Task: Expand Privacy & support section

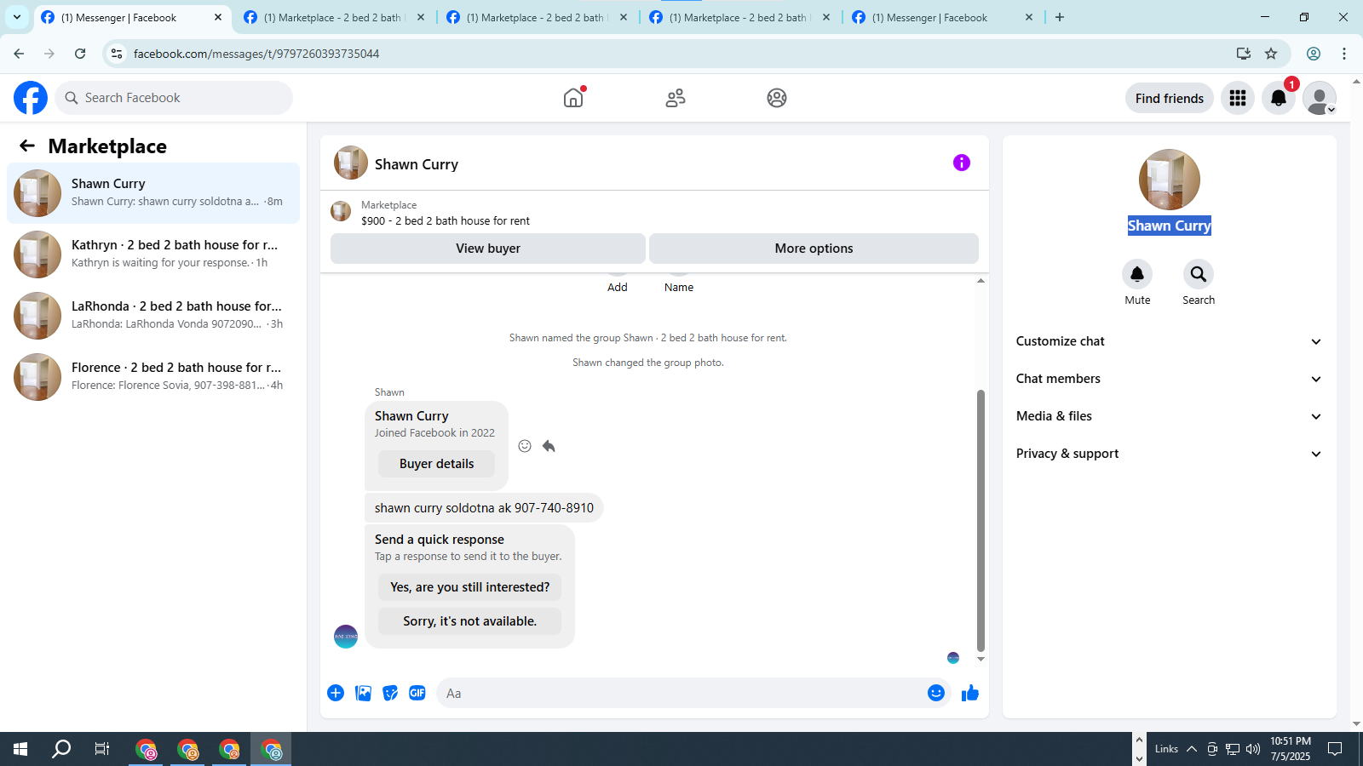Action: click(x=1169, y=454)
